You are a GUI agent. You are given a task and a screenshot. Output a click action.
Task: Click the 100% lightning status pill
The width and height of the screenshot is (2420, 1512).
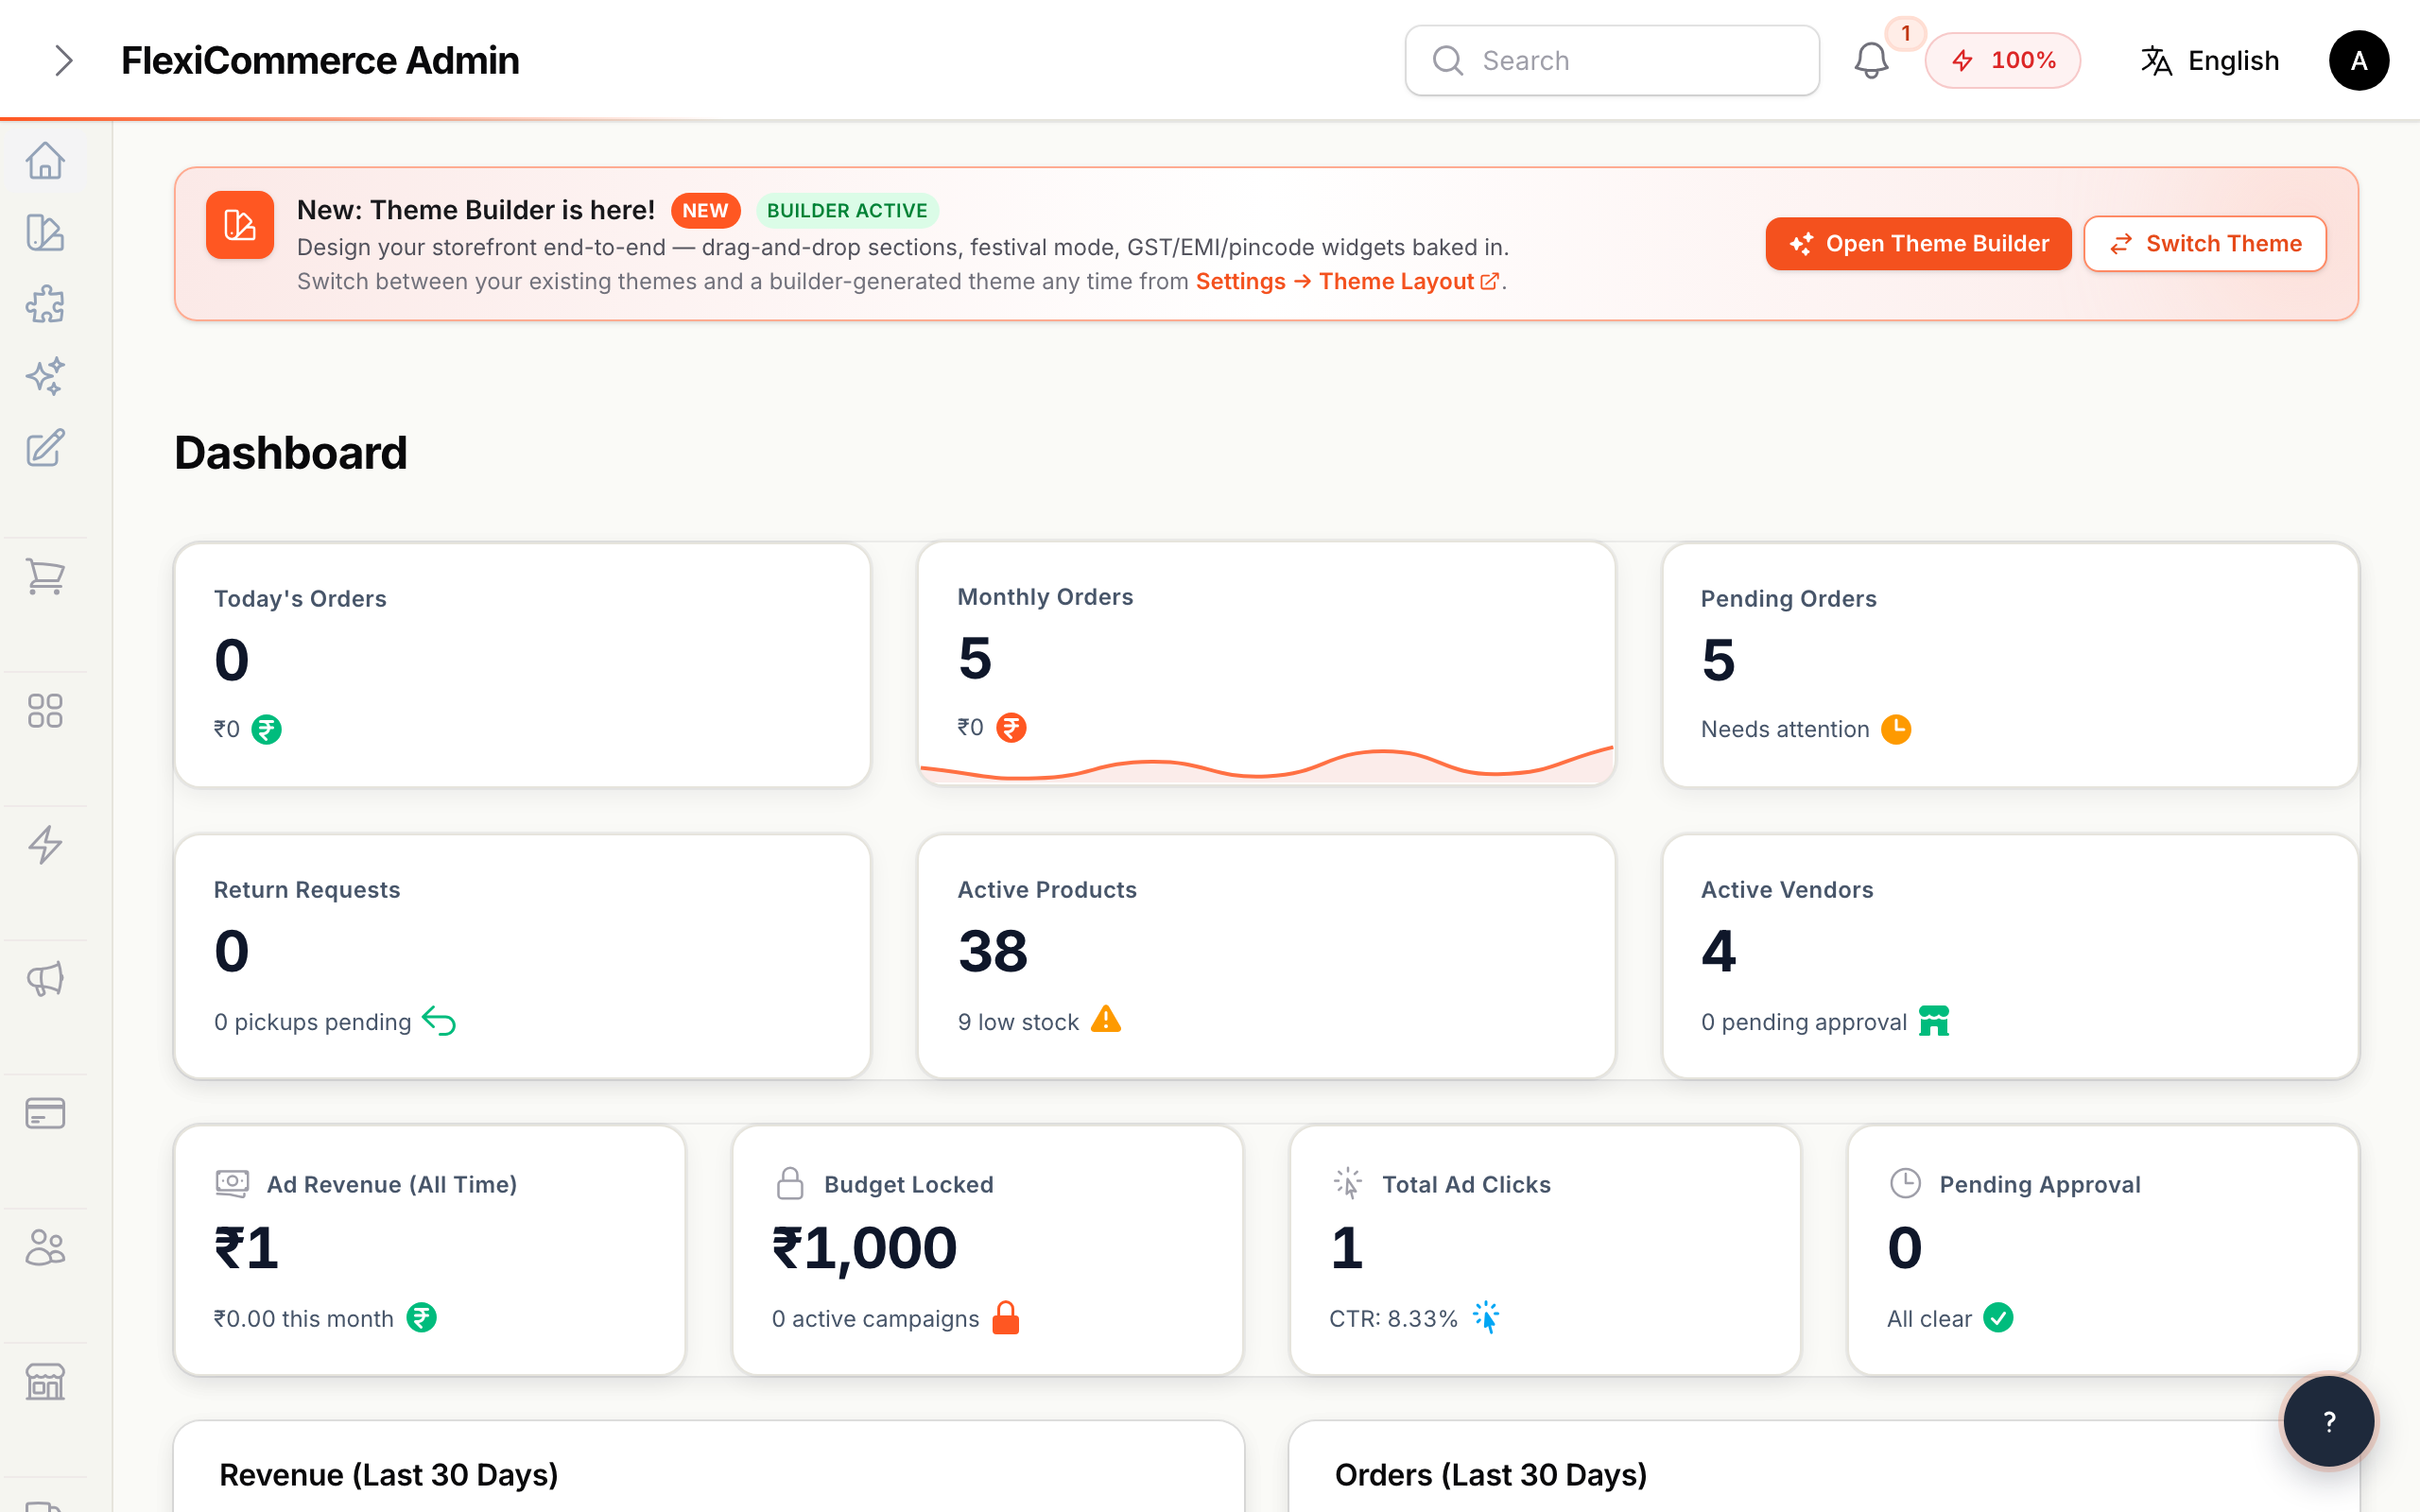click(2003, 61)
